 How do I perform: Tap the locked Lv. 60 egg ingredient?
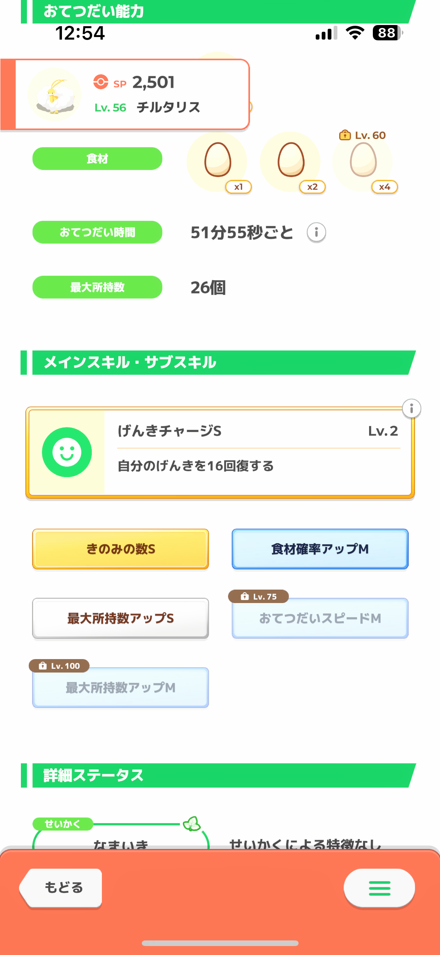(x=363, y=160)
